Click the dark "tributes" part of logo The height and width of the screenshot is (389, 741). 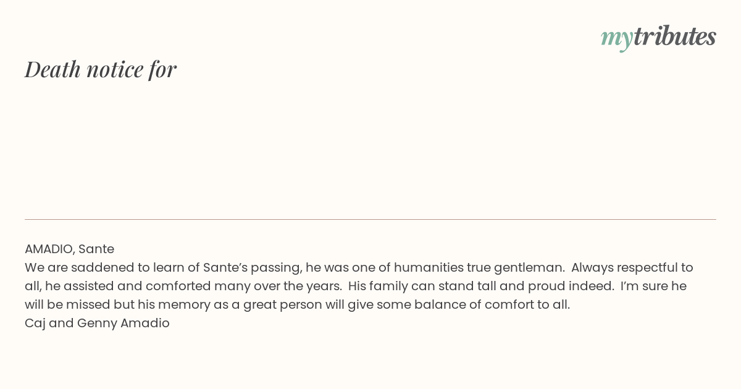(674, 36)
